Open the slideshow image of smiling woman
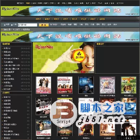 [x=64, y=58]
